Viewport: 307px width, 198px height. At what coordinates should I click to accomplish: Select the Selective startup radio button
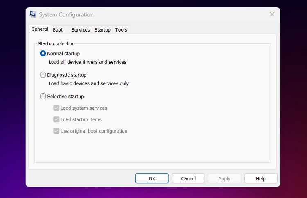43,97
